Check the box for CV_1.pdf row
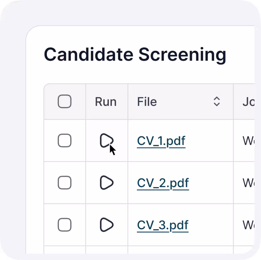261x260 pixels. (64, 140)
